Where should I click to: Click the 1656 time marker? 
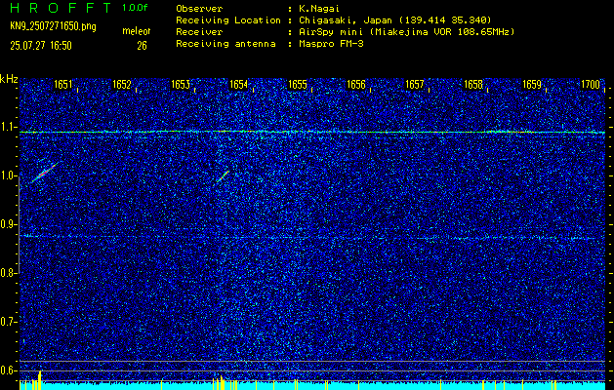pos(356,85)
